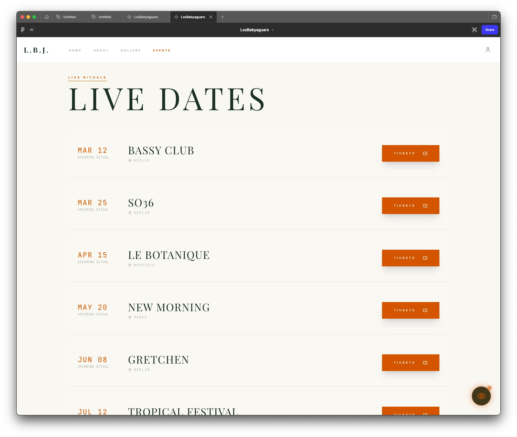Click the L.B.J. logo
Screen dimensions: 517x437
[x=36, y=50]
